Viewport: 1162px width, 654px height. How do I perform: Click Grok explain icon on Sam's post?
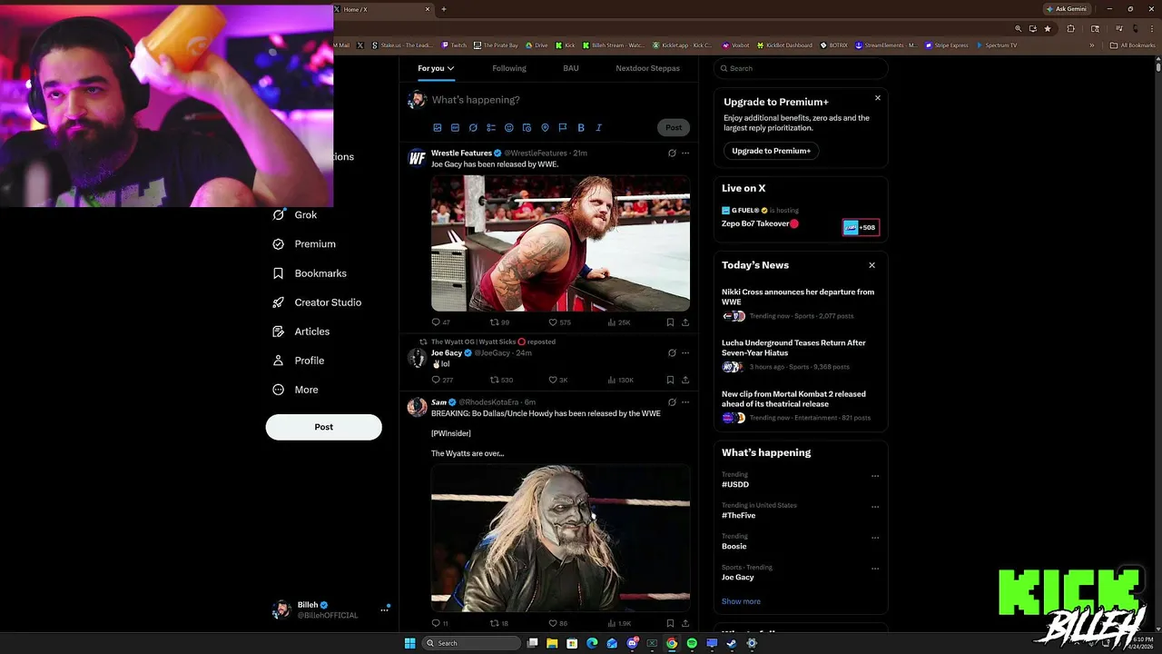672,402
